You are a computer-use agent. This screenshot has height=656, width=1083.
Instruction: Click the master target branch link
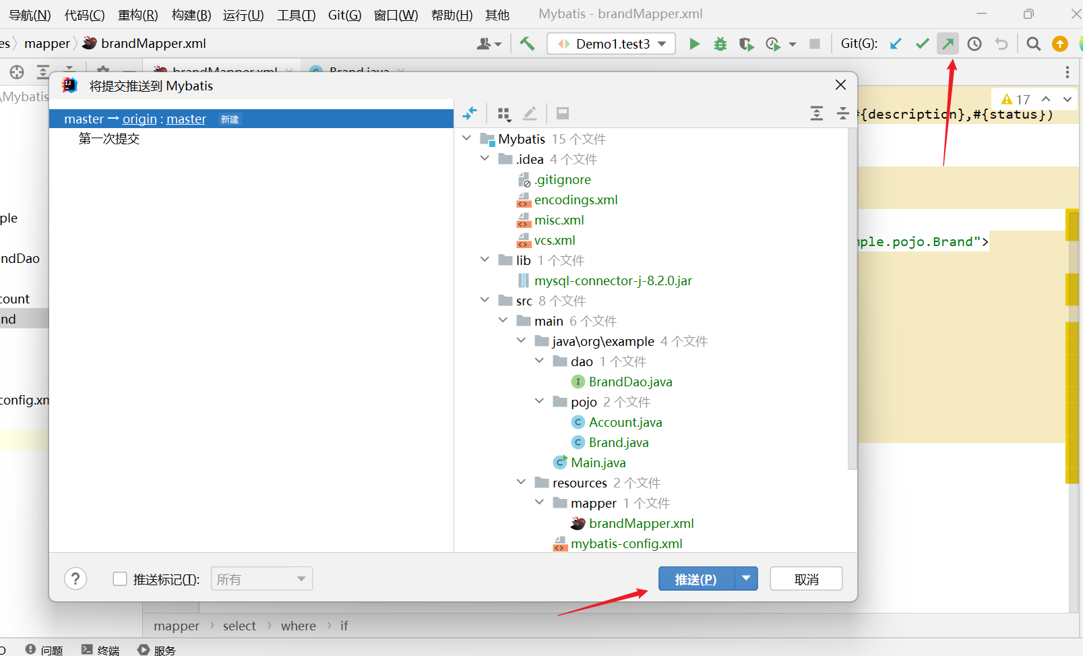[186, 119]
